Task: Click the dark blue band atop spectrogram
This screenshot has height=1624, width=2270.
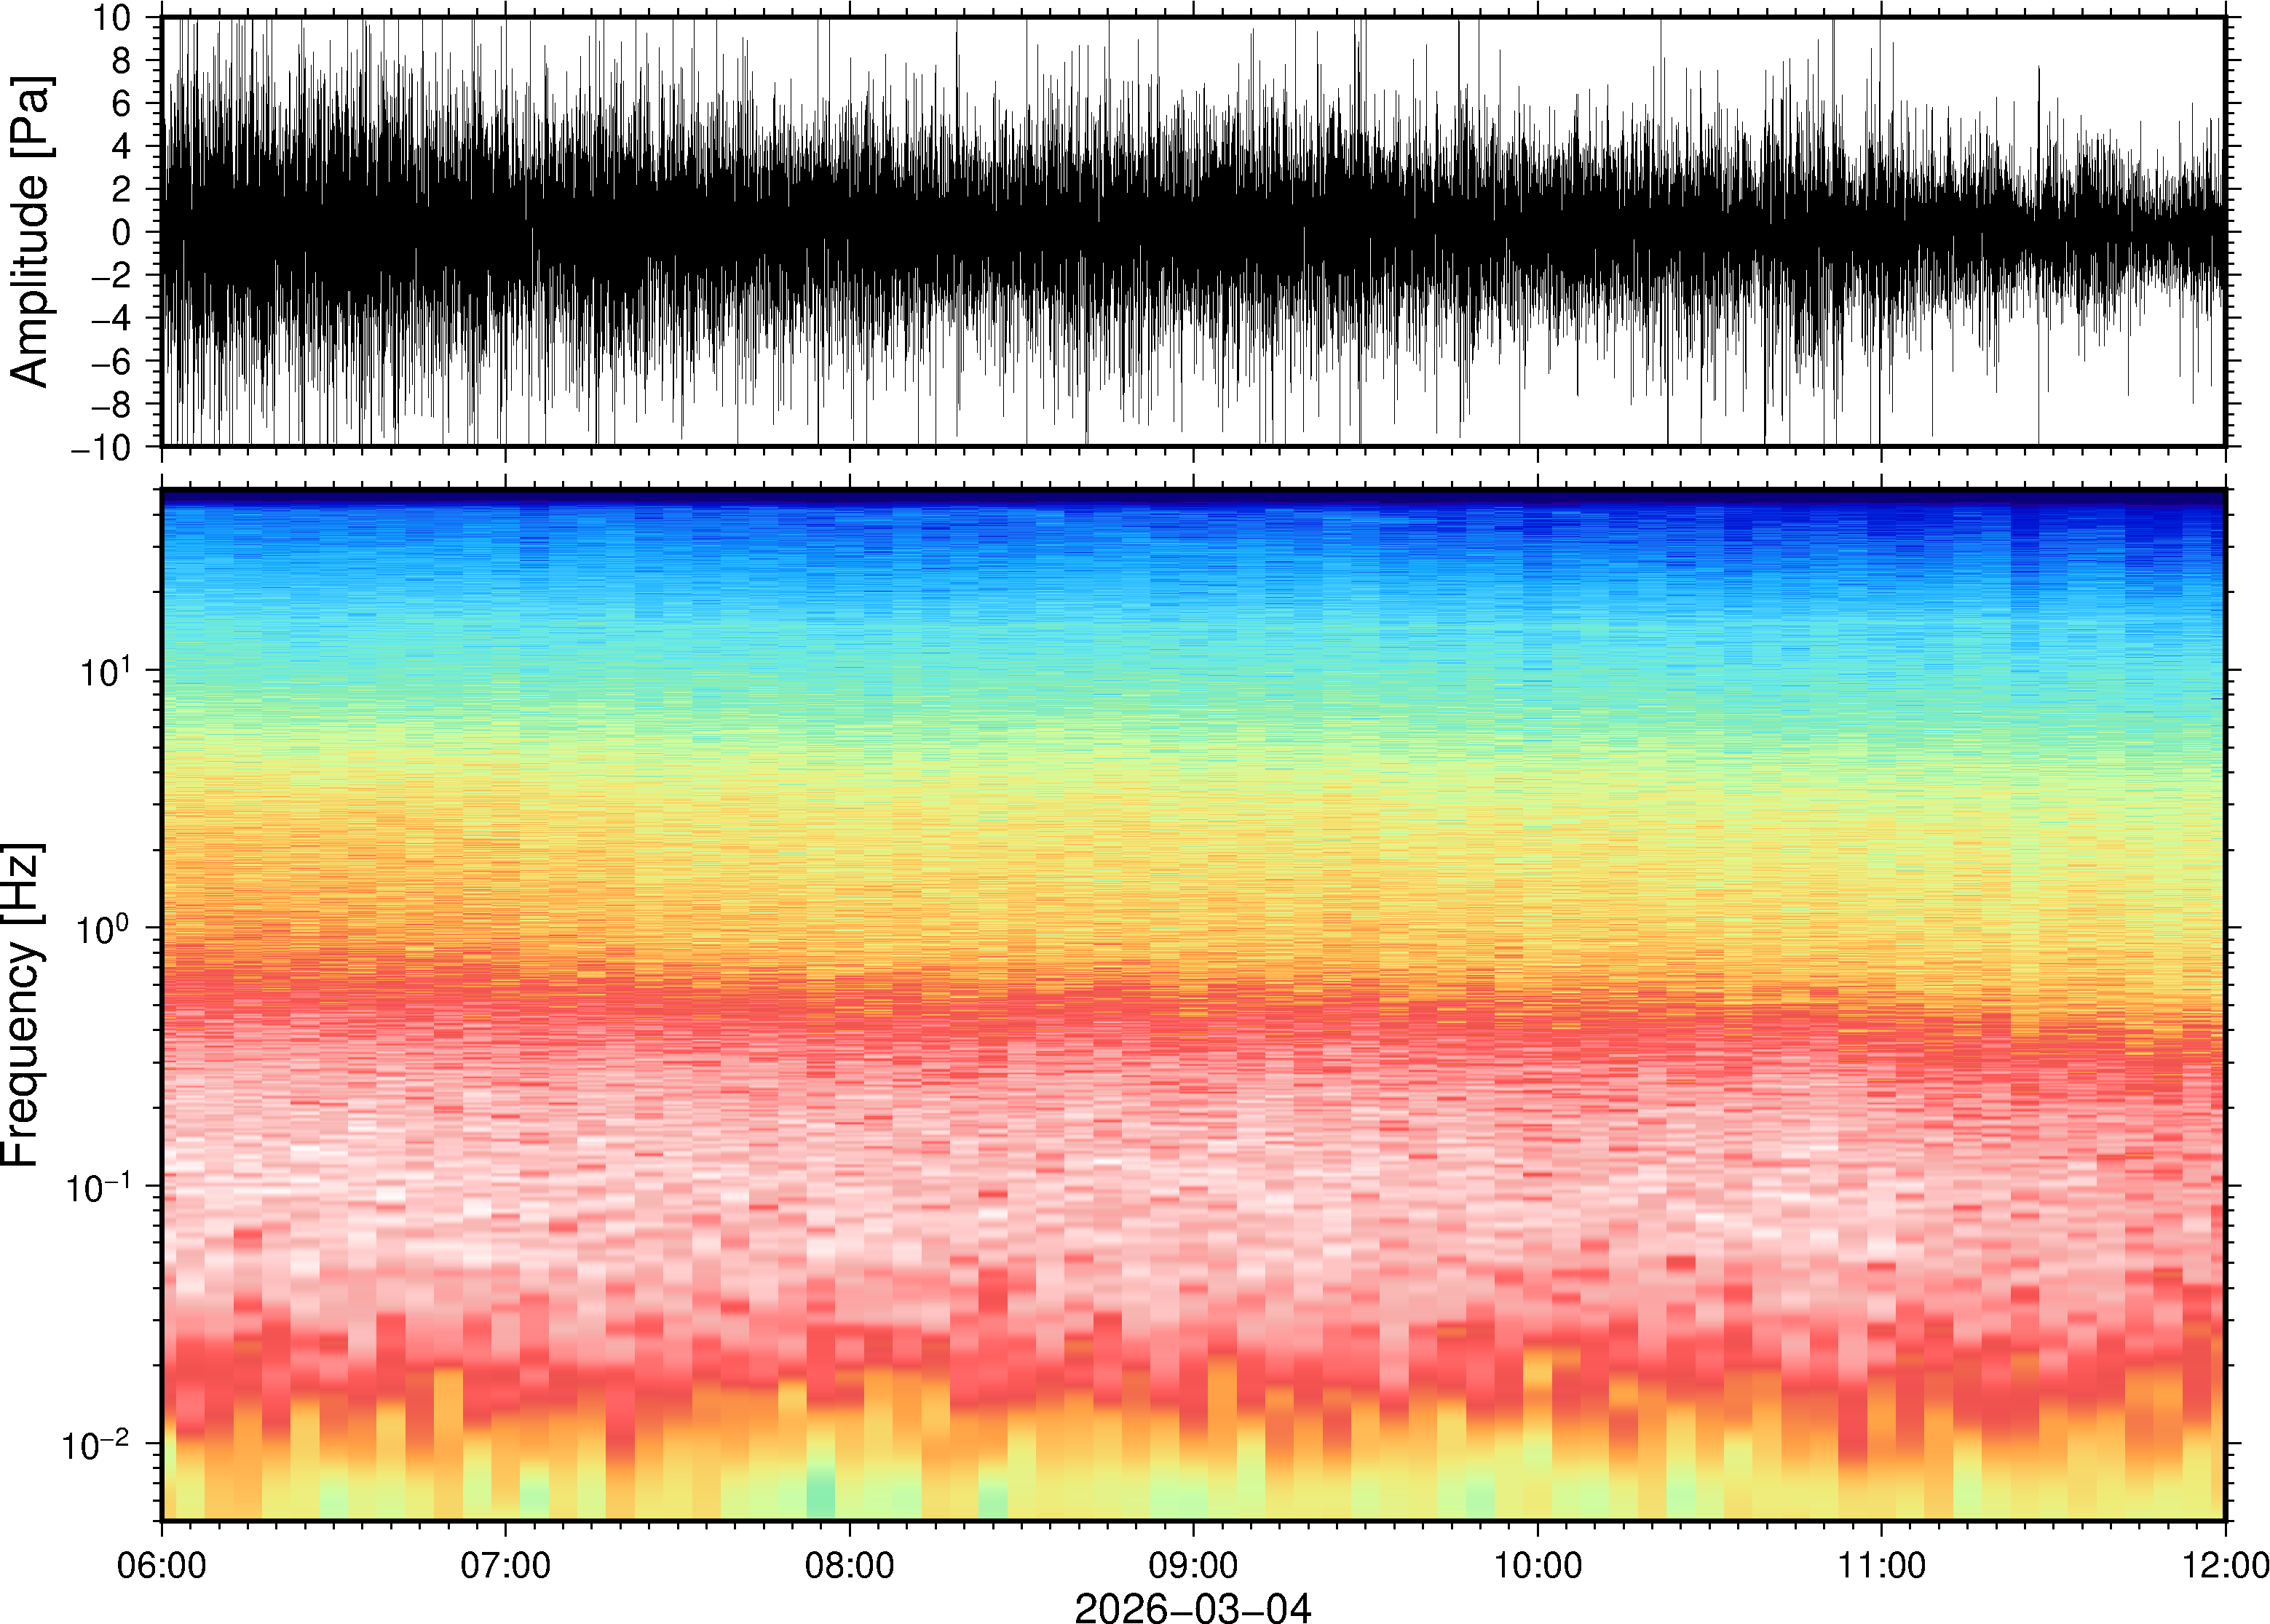Action: click(x=1193, y=497)
